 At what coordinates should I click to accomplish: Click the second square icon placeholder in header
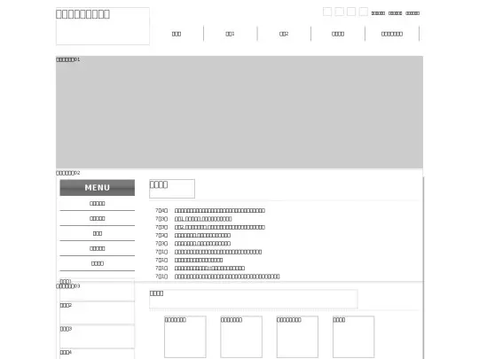click(x=339, y=12)
